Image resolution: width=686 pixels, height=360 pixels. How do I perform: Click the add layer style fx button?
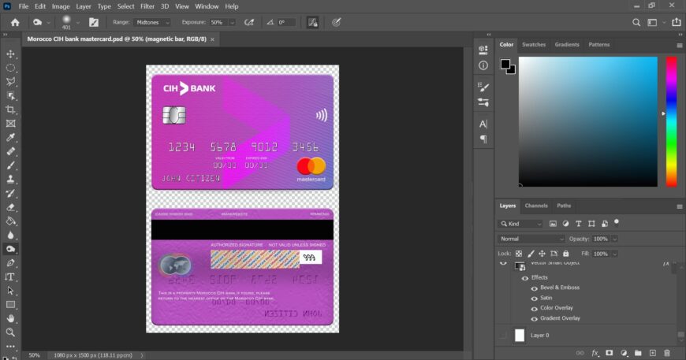pos(595,353)
